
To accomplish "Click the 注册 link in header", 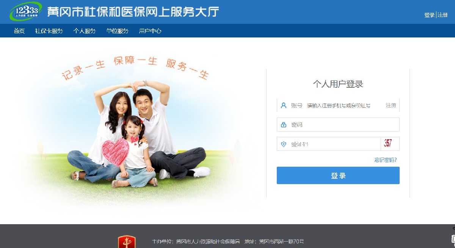I will [x=442, y=15].
